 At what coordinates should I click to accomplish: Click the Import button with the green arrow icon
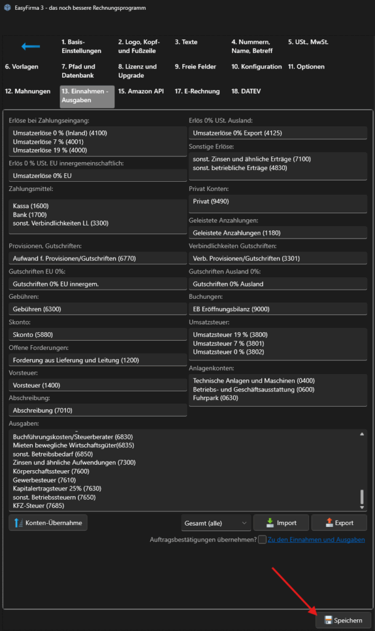pyautogui.click(x=280, y=523)
